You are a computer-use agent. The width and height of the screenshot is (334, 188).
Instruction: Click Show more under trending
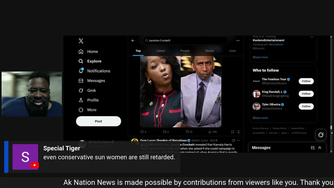pyautogui.click(x=260, y=57)
